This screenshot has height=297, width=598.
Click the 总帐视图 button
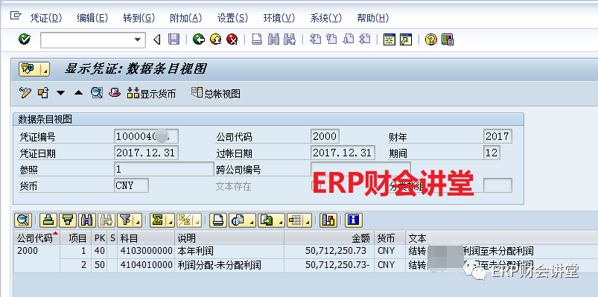pos(216,93)
